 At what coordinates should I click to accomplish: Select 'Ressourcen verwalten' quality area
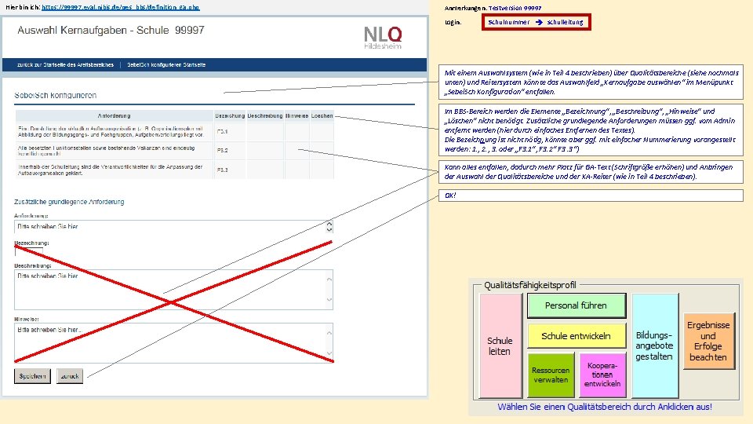click(x=551, y=375)
